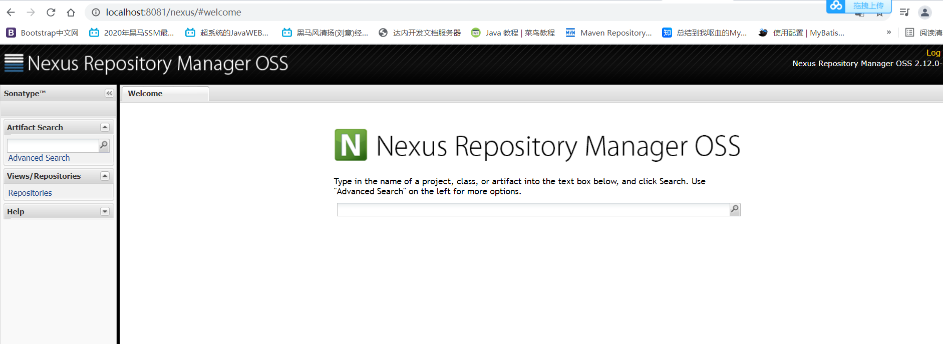Open the 阅读清单 reading list
This screenshot has height=344, width=943.
point(924,33)
